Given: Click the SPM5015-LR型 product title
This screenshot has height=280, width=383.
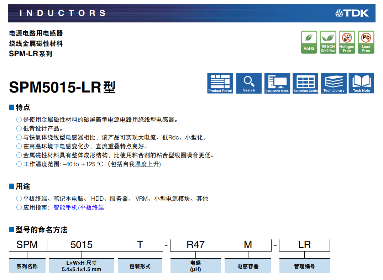Looking at the screenshot, I should [62, 87].
